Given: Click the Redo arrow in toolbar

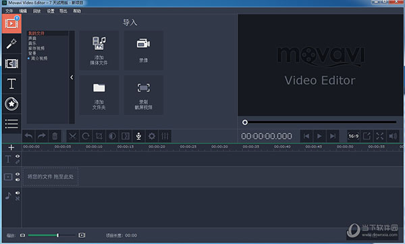Looking at the screenshot, I should click(x=42, y=136).
